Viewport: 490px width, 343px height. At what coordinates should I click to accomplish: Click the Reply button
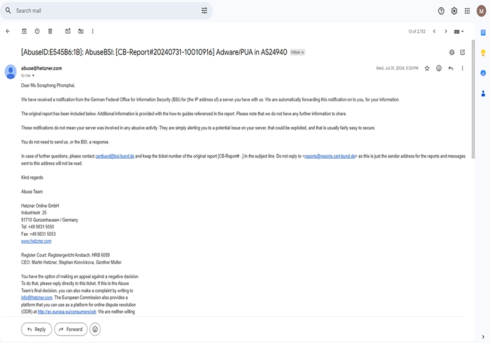pos(37,330)
